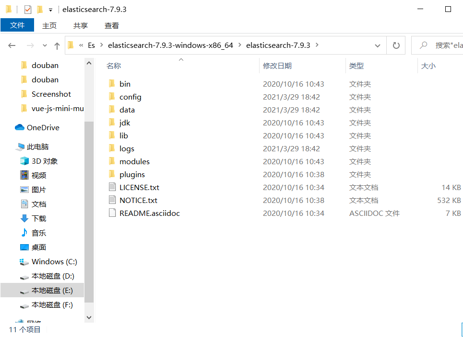Click the OneDrive cloud icon
Image resolution: width=463 pixels, height=337 pixels.
20,127
